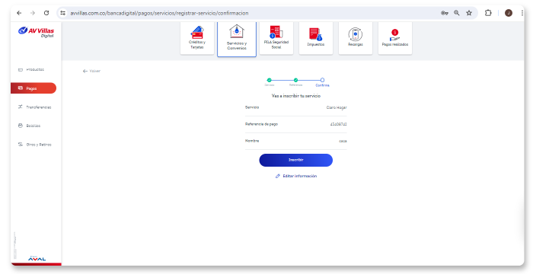Click the AV Villas Digital logo
The width and height of the screenshot is (533, 274).
coord(36,32)
